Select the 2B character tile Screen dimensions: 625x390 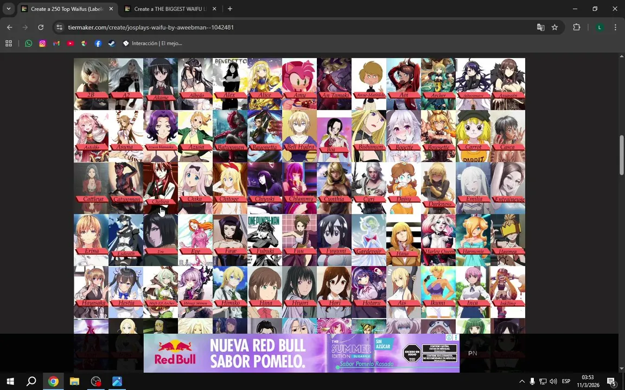click(x=91, y=84)
